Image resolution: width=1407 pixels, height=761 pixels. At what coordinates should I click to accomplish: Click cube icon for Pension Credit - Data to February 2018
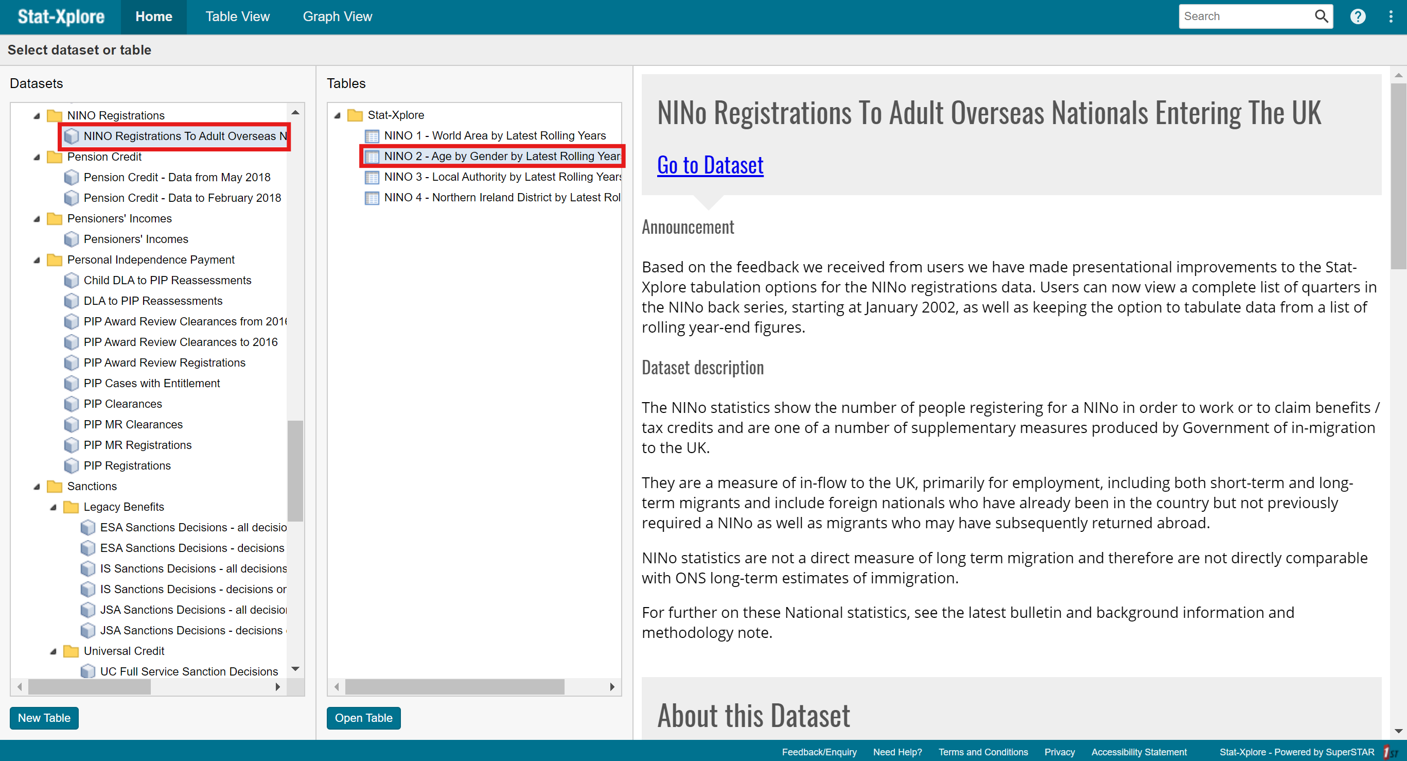click(71, 198)
